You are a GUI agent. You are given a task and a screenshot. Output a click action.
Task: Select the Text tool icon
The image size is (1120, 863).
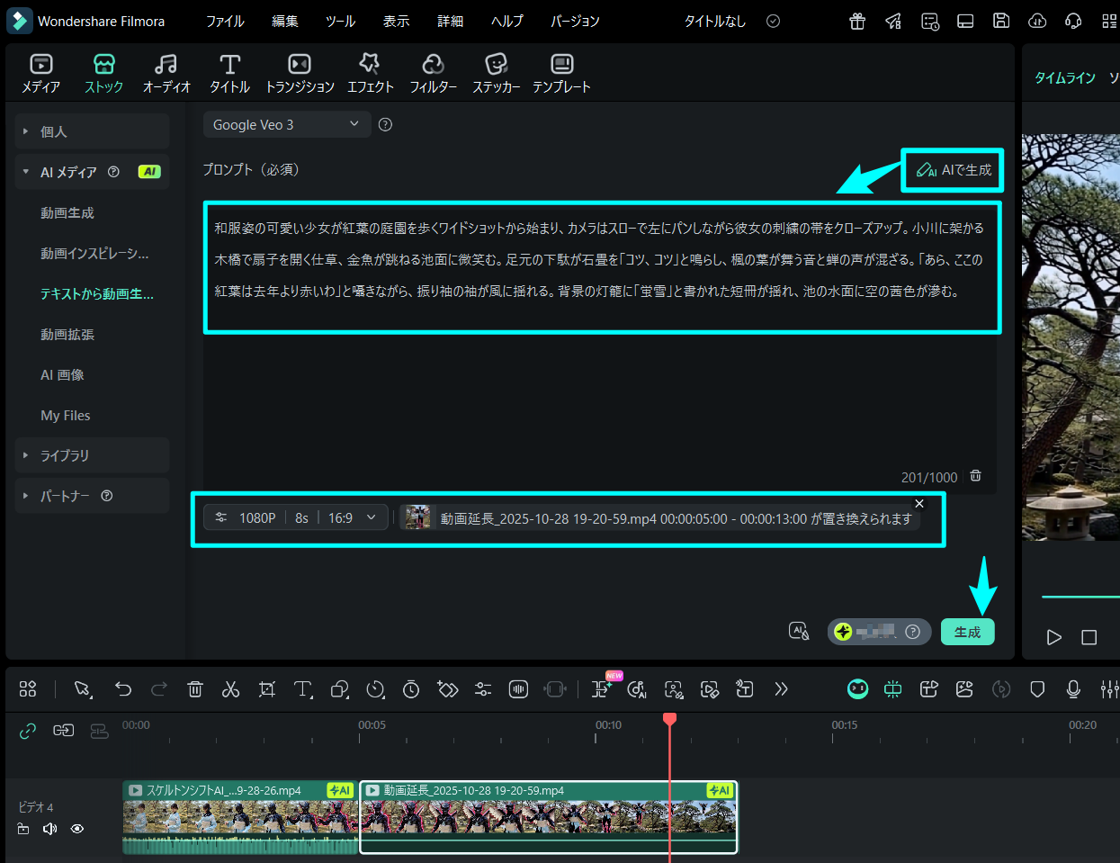pos(302,688)
